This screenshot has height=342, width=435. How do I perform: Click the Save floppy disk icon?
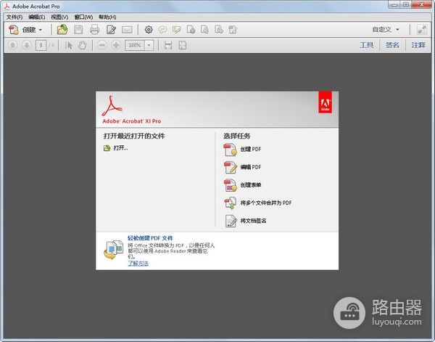(x=78, y=30)
